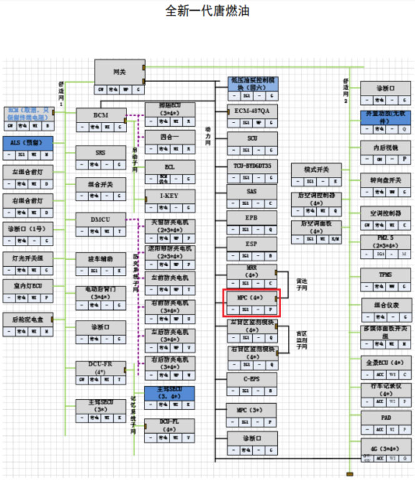Viewport: 415px width, 485px height.
Task: Click the TPMS module box
Action: coord(386,280)
